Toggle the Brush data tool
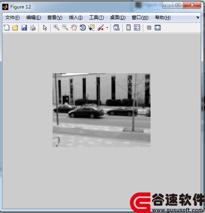 (101, 27)
